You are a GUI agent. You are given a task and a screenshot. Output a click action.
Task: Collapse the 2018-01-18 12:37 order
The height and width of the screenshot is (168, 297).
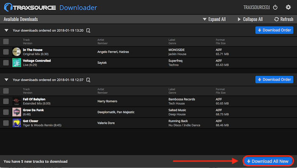tap(6, 80)
